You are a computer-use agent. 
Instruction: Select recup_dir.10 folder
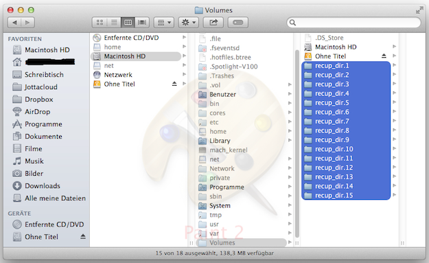pyautogui.click(x=346, y=149)
